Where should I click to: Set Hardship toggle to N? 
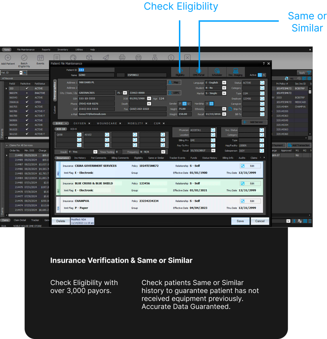(211, 104)
